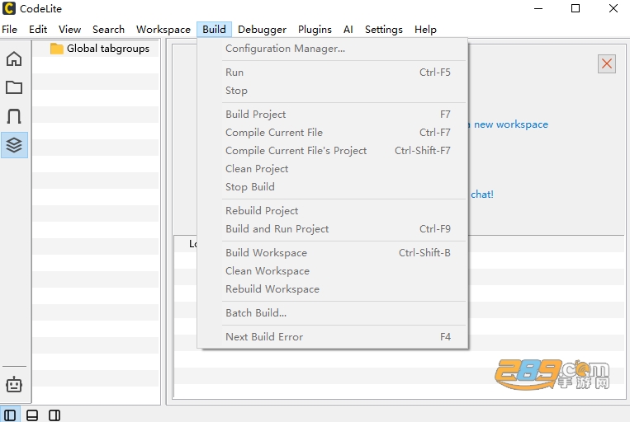This screenshot has width=630, height=422.
Task: Select Stop in the Build menu
Action: click(333, 91)
